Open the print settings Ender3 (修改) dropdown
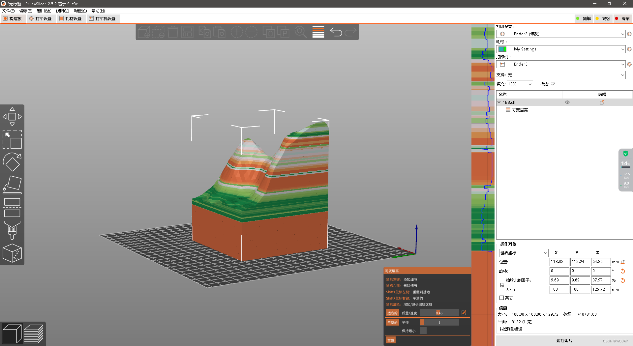Viewport: 633px width, 346px height. click(x=560, y=34)
